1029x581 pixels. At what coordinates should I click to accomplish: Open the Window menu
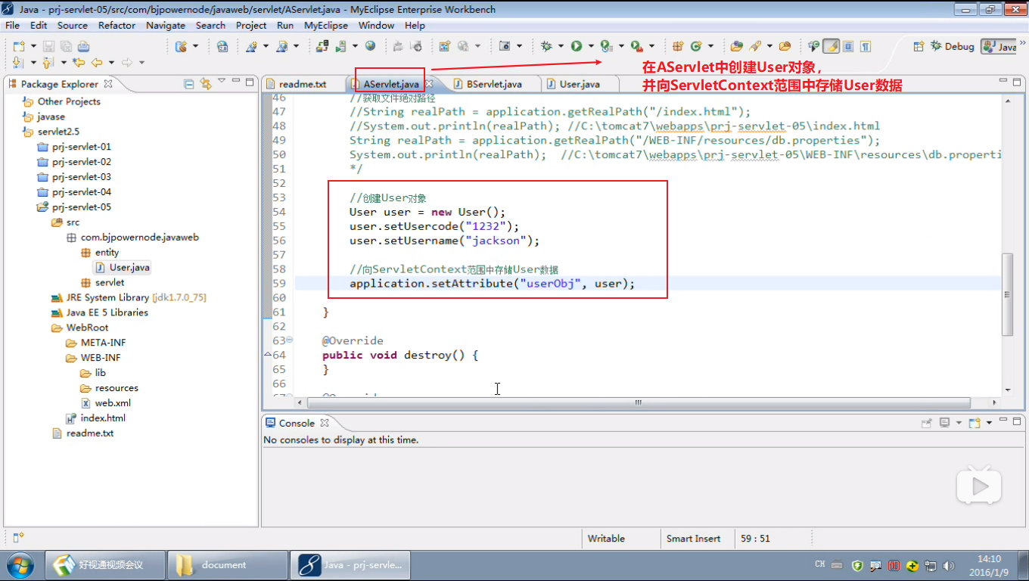click(376, 25)
